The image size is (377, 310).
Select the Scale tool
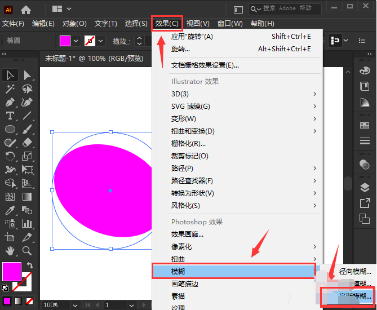[27, 156]
